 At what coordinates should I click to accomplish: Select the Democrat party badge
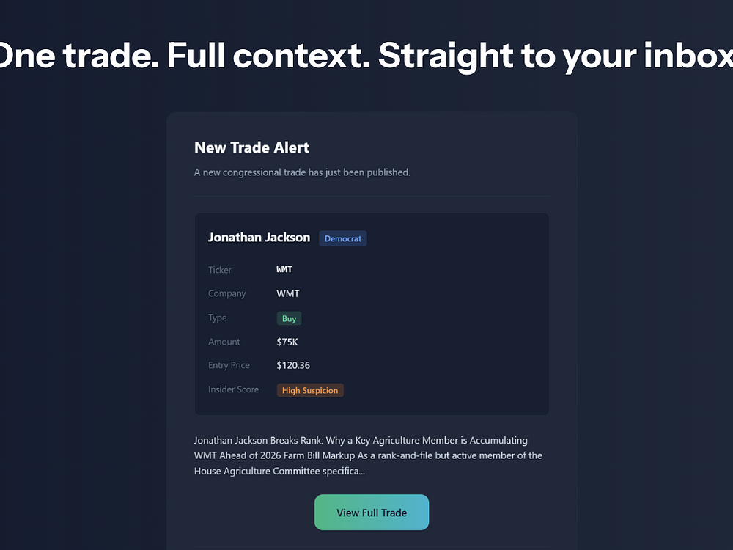point(342,238)
